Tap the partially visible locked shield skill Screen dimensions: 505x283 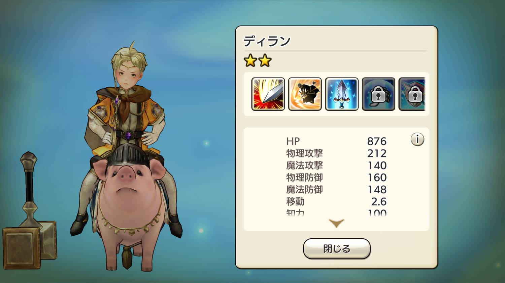[x=412, y=94]
